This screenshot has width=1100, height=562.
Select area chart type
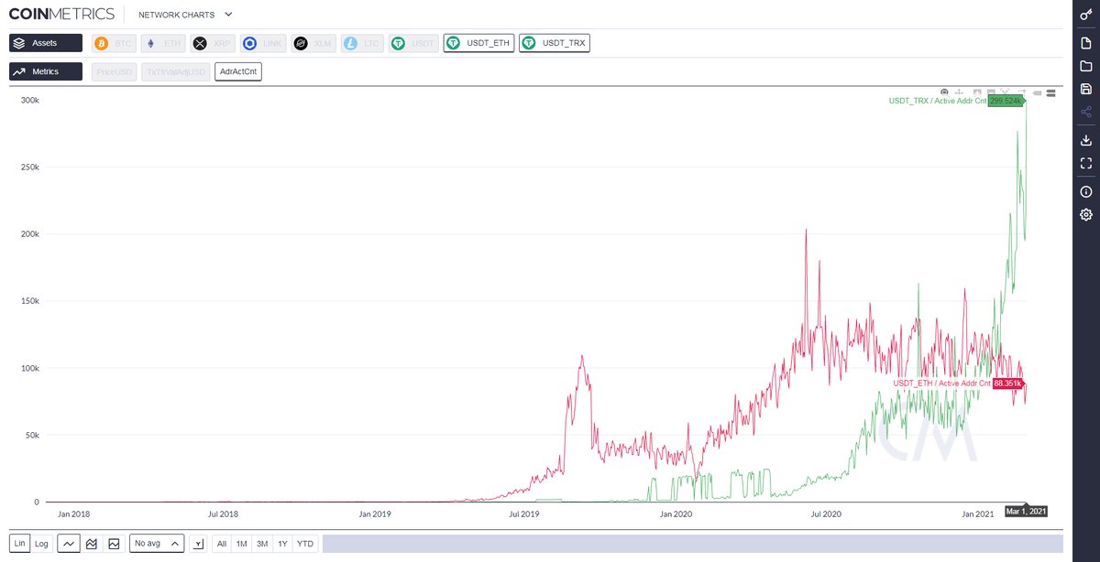114,543
